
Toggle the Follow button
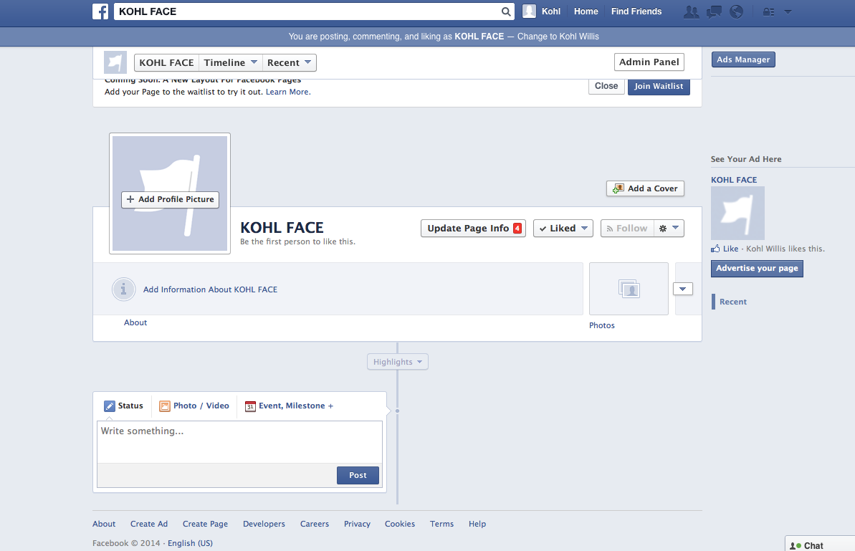[x=627, y=229]
